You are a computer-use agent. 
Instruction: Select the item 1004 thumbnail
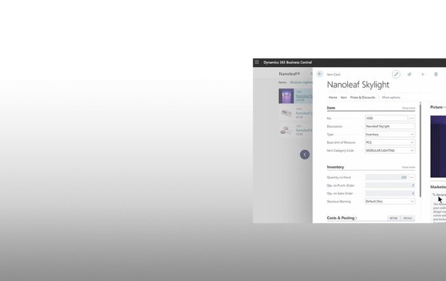(x=286, y=113)
